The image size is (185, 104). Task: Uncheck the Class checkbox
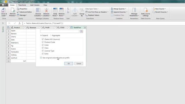43,48
